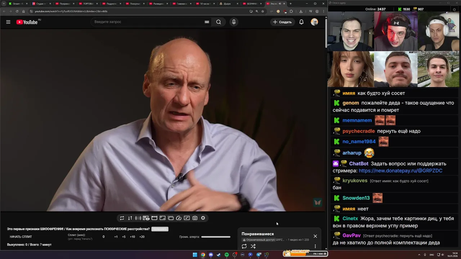This screenshot has height=259, width=461.
Task: Add +20 minutes to the split
Action: pyautogui.click(x=142, y=237)
